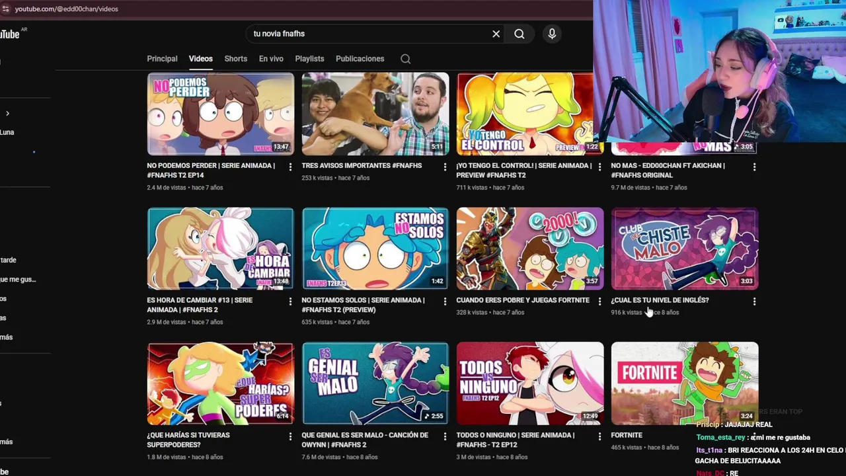Open the FORTNITE thumbnail video
846x476 pixels.
[x=685, y=383]
